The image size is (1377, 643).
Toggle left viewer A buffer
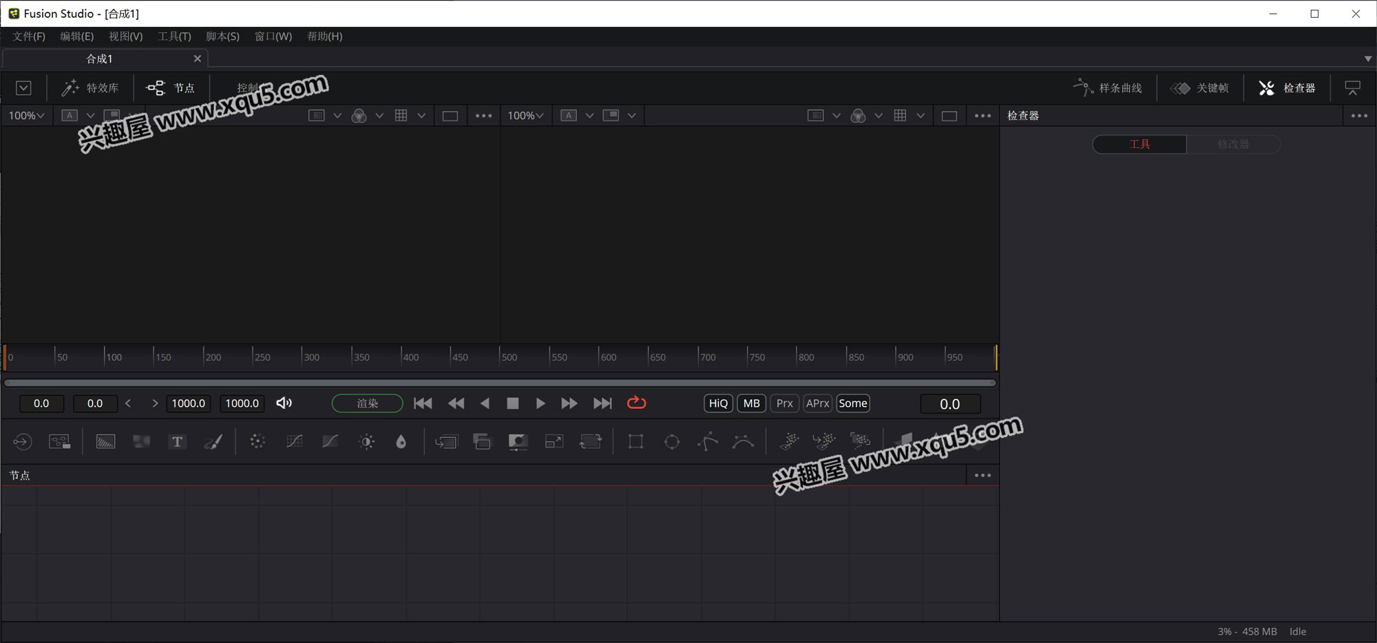click(x=70, y=116)
